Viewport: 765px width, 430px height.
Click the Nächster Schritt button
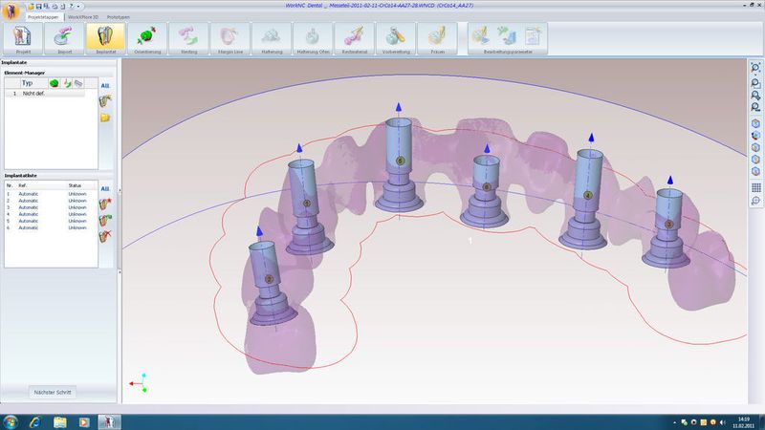pyautogui.click(x=52, y=393)
